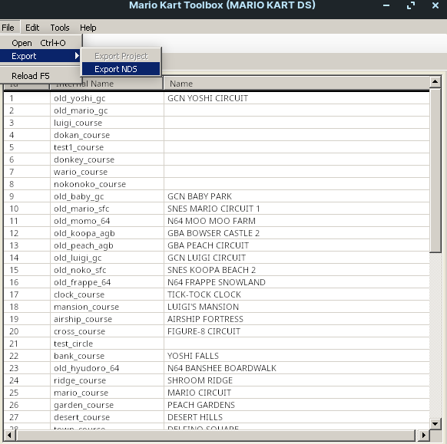447x444 pixels.
Task: Click SNES KOOPA BEACH 2 cell
Action: (x=296, y=270)
